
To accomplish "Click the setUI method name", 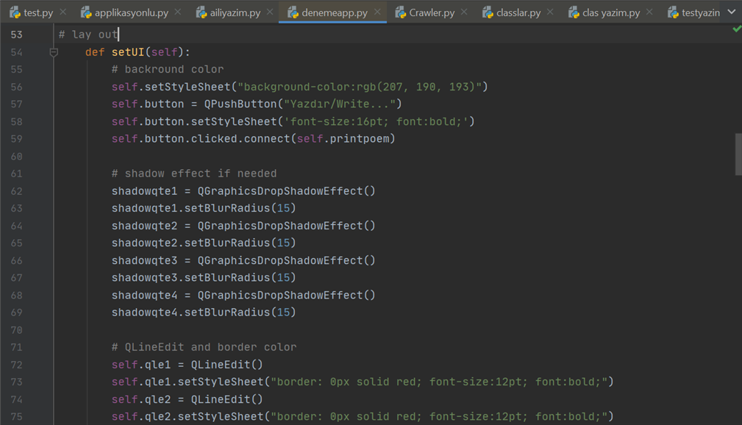I will tap(128, 52).
